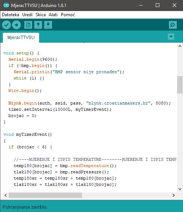Open the Datoteka menu
This screenshot has width=183, height=212.
(10, 15)
